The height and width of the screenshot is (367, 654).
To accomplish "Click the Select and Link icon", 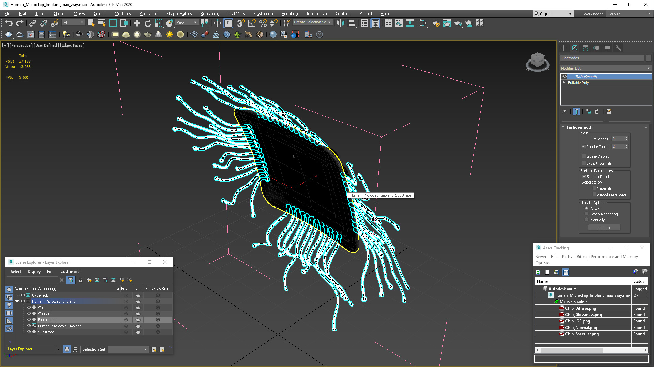I will coord(32,23).
